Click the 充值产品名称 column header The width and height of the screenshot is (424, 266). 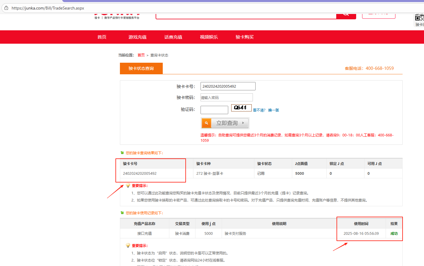click(x=145, y=224)
